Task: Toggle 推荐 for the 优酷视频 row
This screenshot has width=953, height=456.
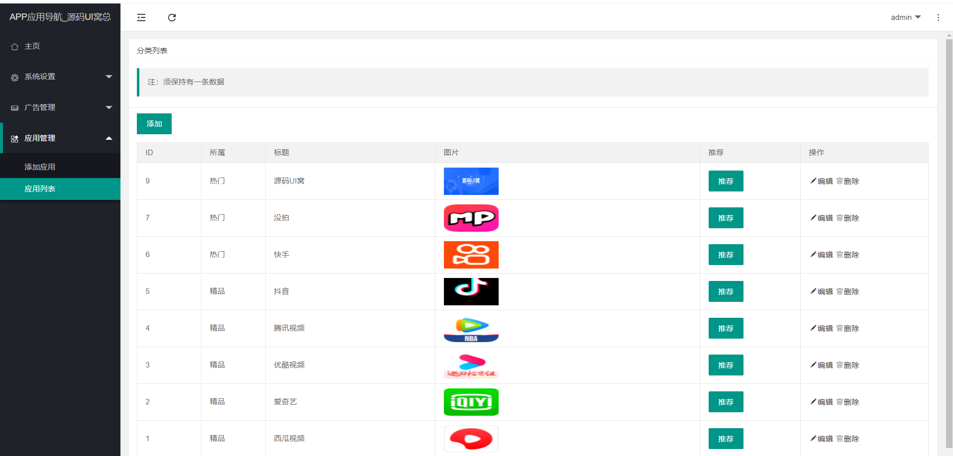Action: pyautogui.click(x=726, y=365)
